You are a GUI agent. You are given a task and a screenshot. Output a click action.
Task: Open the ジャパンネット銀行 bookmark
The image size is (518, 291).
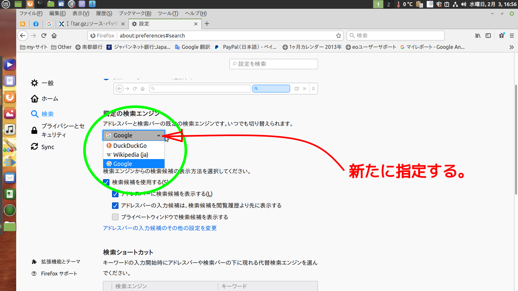pyautogui.click(x=139, y=47)
